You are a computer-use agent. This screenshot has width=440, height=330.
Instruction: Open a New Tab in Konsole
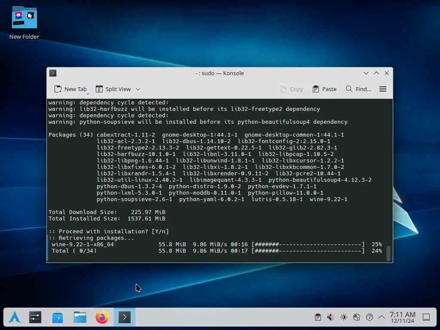tap(70, 89)
